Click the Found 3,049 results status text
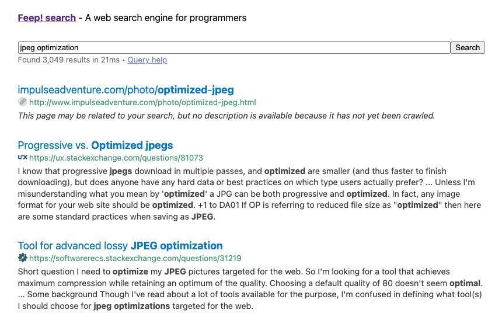Screen dimensions: 502x327 pyautogui.click(x=68, y=60)
